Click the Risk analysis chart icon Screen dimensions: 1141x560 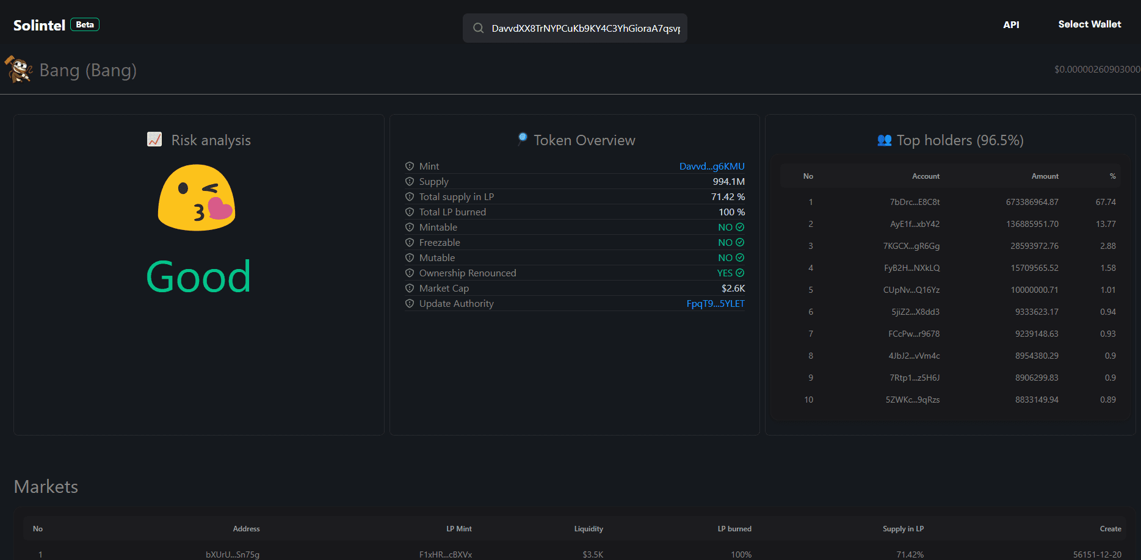tap(154, 140)
